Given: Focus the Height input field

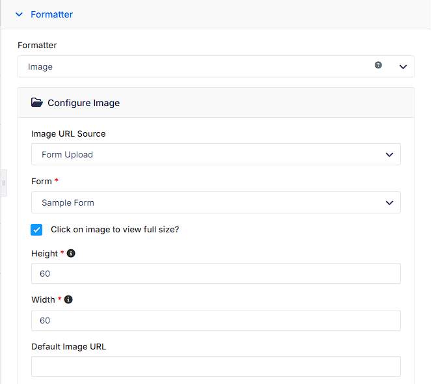Looking at the screenshot, I should point(216,273).
